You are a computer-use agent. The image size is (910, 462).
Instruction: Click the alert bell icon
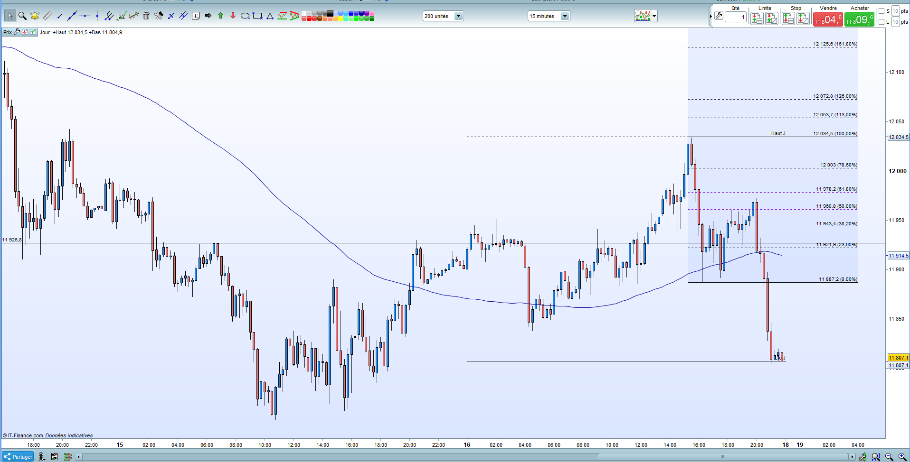35,16
